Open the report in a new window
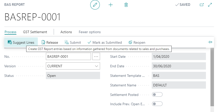 [202, 5]
